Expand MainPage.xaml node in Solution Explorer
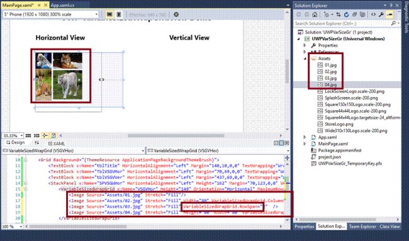Viewport: 409px width, 241px height. [305, 143]
